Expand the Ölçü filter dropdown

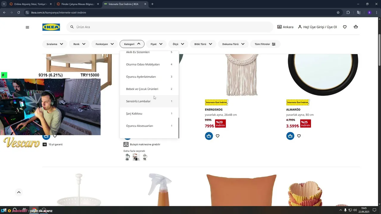[x=179, y=44]
